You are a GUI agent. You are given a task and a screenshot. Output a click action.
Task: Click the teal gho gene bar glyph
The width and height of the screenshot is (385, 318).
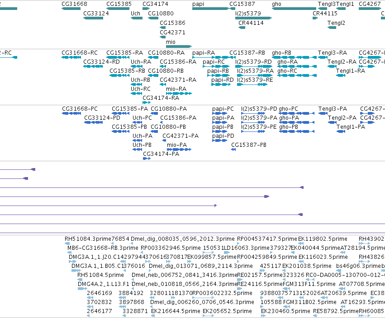coord(294,9)
